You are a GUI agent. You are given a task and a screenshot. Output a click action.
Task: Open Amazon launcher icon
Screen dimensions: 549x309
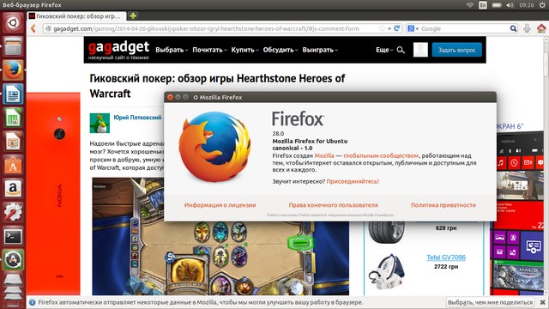pyautogui.click(x=13, y=189)
